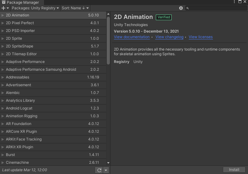Expand Adaptive Performance Samsung Android arrow
Screen dimensions: 248x174
2,69
